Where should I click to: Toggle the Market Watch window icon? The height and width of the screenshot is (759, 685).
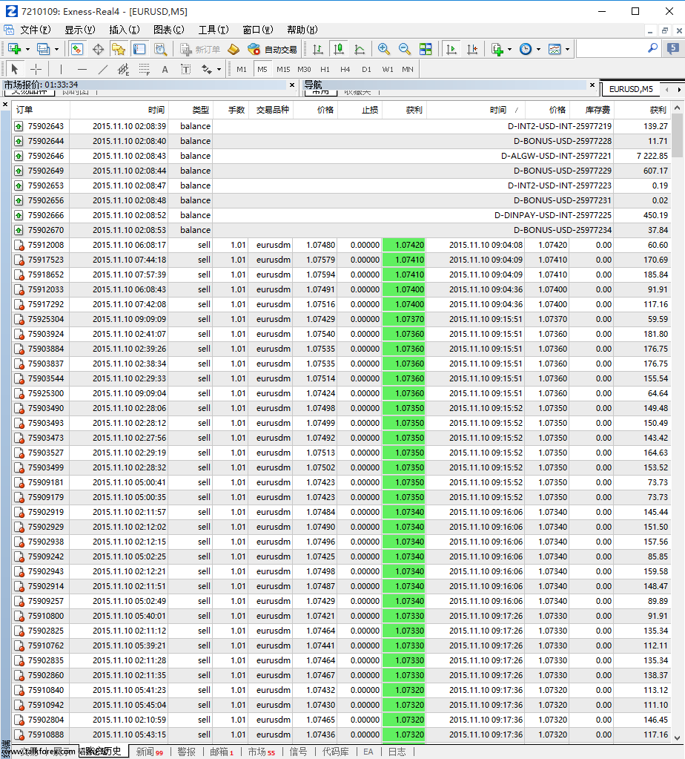77,49
